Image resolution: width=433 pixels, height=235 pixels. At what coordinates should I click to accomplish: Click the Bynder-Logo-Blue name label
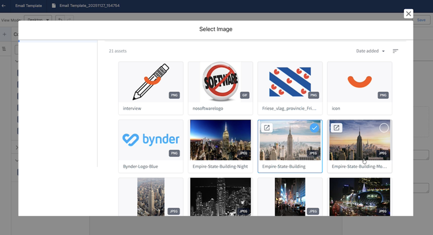(x=140, y=166)
